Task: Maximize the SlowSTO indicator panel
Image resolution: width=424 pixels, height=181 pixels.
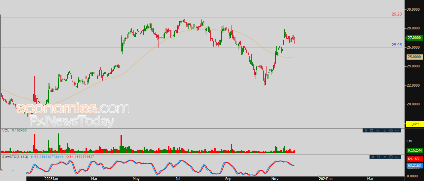Action: [378, 157]
